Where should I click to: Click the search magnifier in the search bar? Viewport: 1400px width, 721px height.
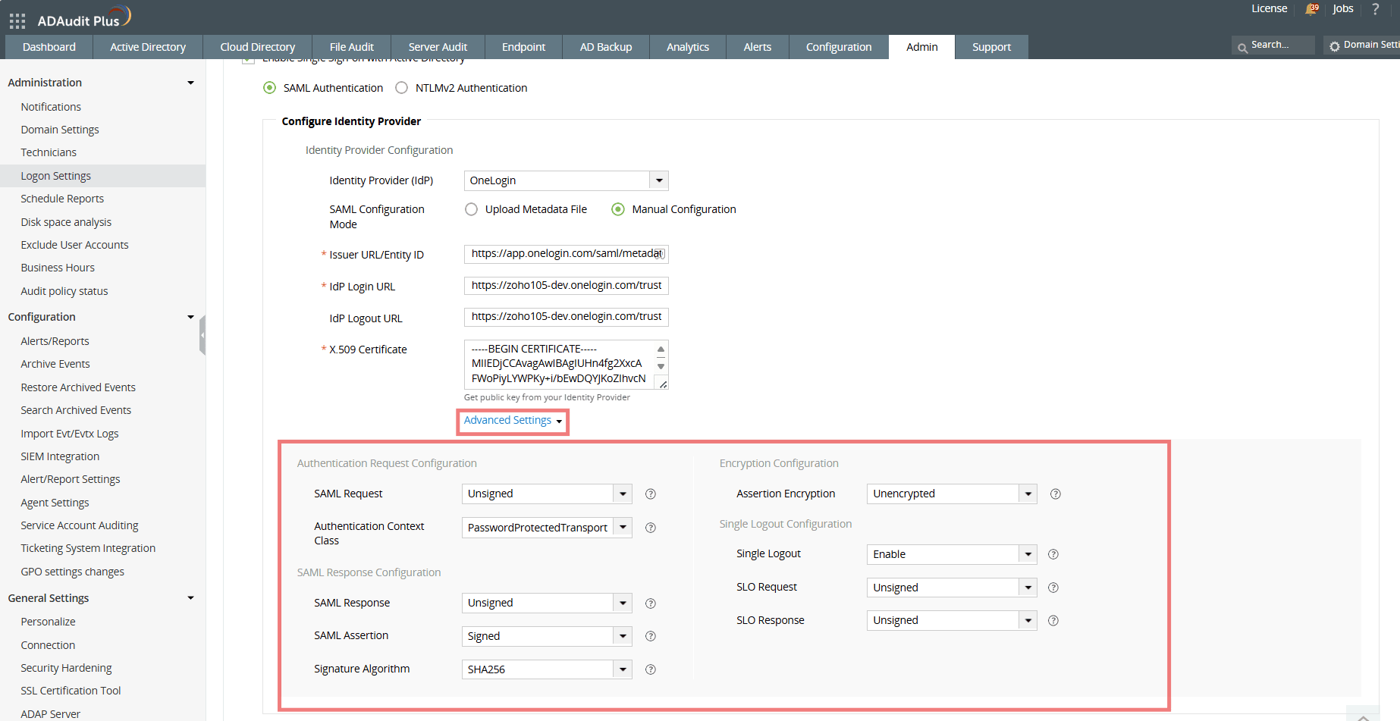pyautogui.click(x=1242, y=45)
